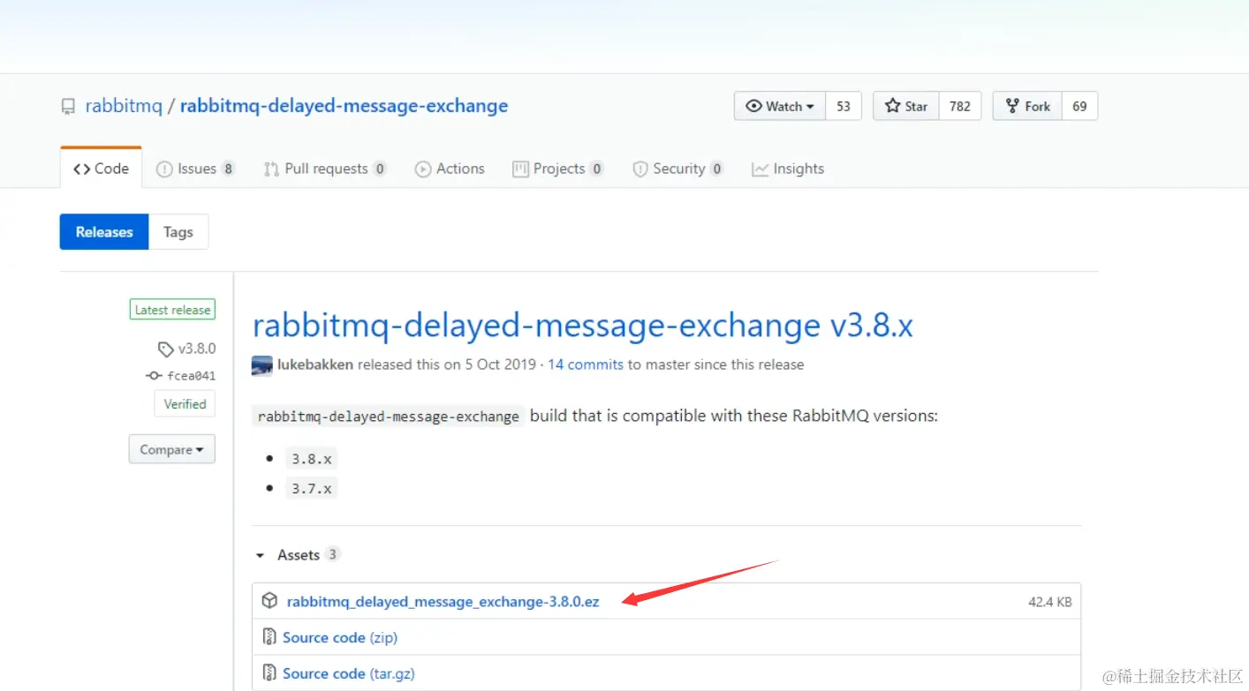
Task: Download Source code (zip)
Action: tap(340, 637)
